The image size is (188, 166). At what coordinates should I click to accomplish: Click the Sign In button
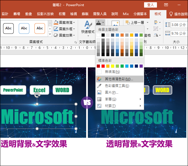[150, 5]
